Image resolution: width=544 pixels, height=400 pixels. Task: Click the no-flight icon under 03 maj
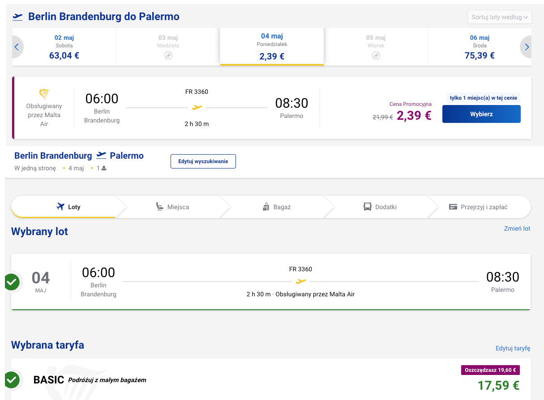click(168, 55)
